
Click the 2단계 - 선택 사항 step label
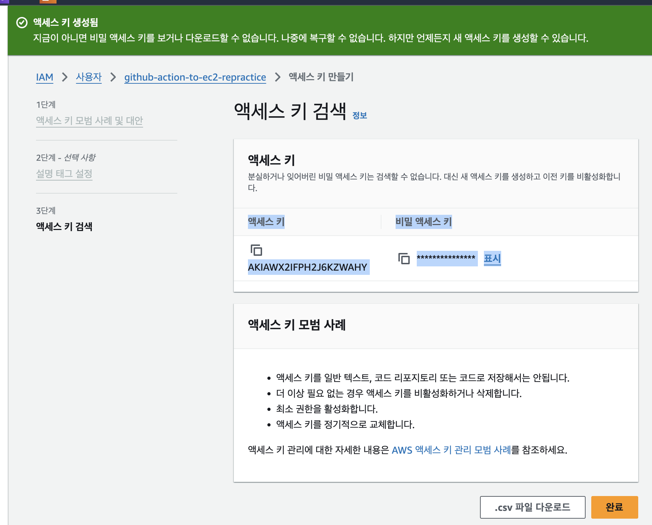66,157
